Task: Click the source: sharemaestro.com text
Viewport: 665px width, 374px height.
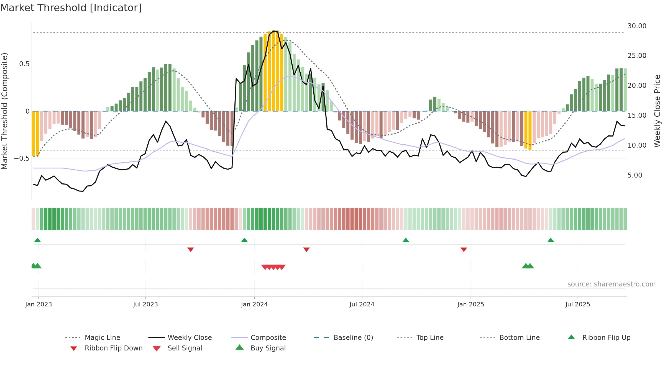Action: click(612, 284)
